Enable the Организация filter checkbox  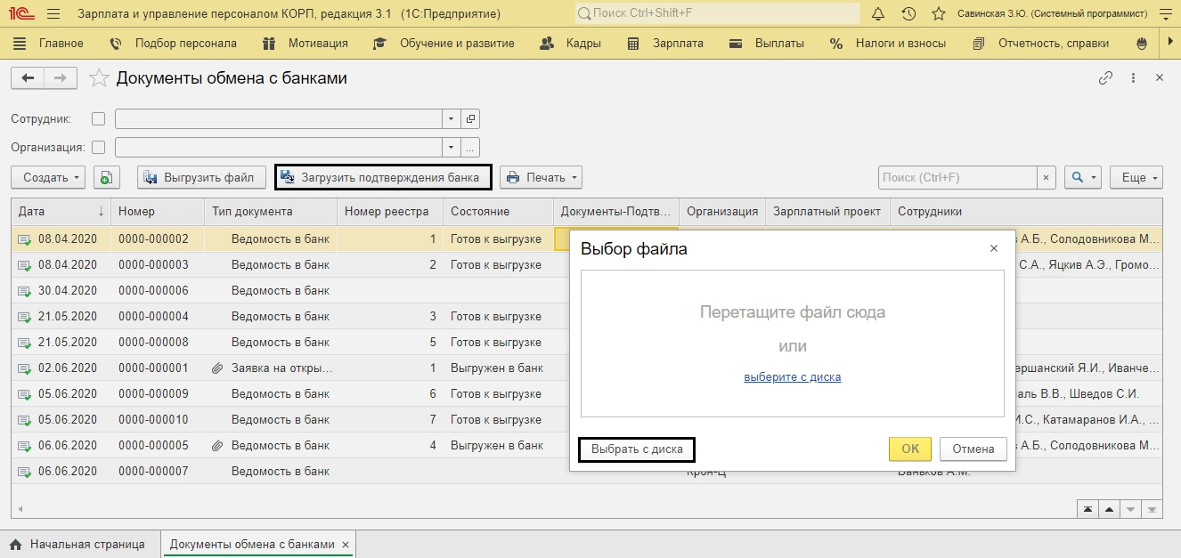point(98,148)
